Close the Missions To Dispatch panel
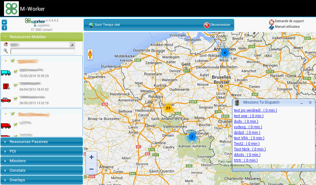316x185 pixels. [310, 103]
